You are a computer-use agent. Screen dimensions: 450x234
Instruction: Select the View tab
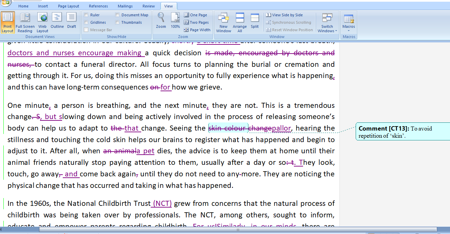point(168,6)
